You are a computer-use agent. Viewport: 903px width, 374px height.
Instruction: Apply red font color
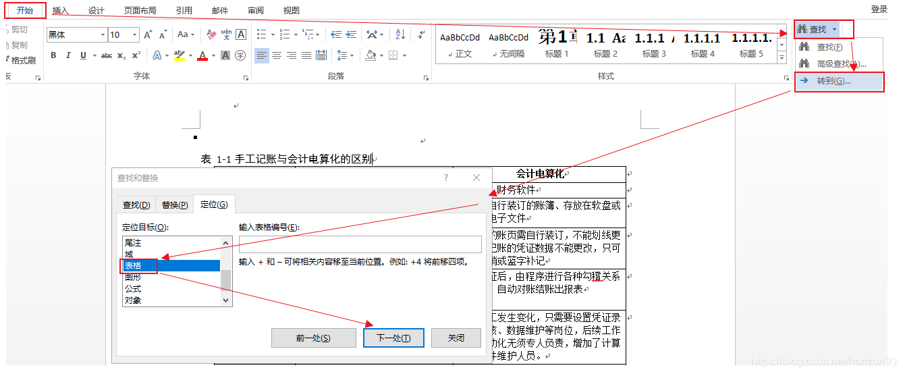click(202, 55)
